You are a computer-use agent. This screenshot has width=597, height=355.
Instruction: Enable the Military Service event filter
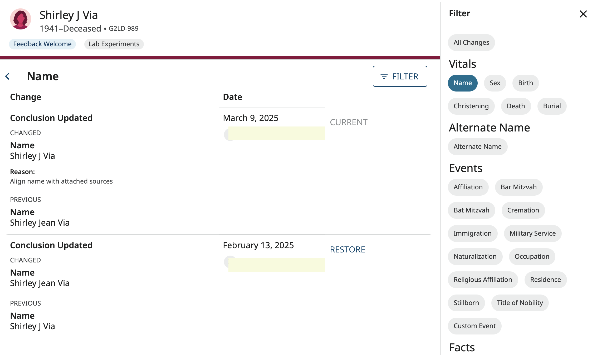click(532, 233)
